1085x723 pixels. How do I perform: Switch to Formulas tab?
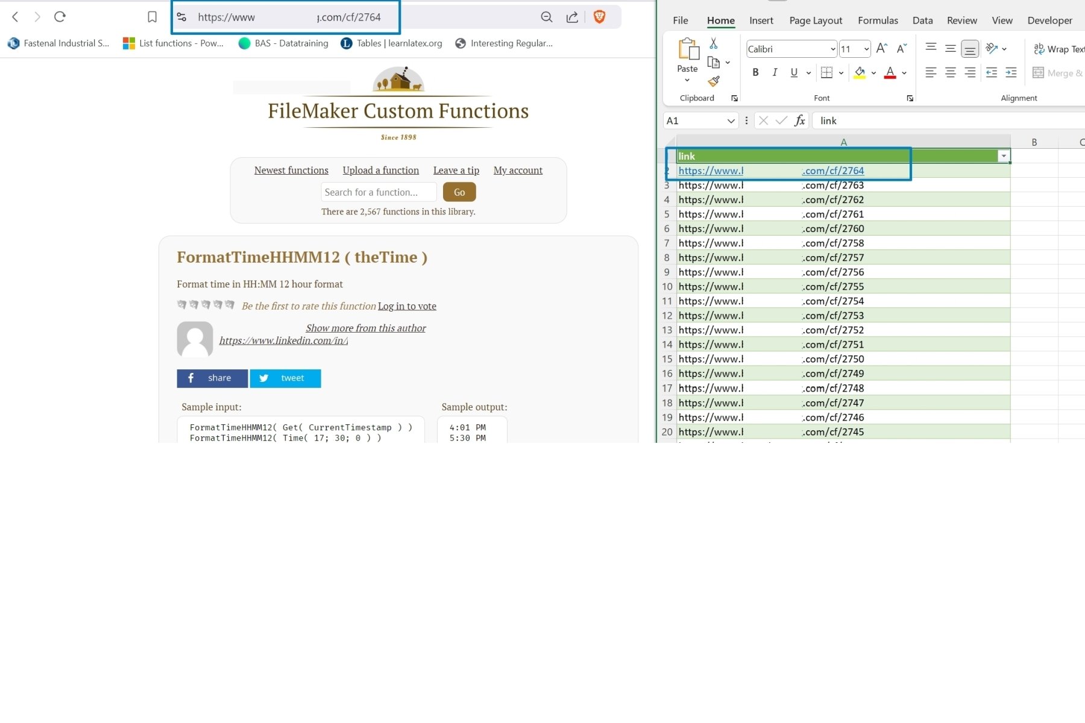click(878, 20)
